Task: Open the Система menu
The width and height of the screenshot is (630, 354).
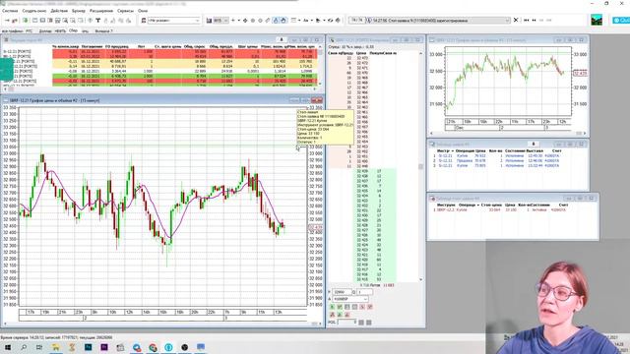Action: 10,11
